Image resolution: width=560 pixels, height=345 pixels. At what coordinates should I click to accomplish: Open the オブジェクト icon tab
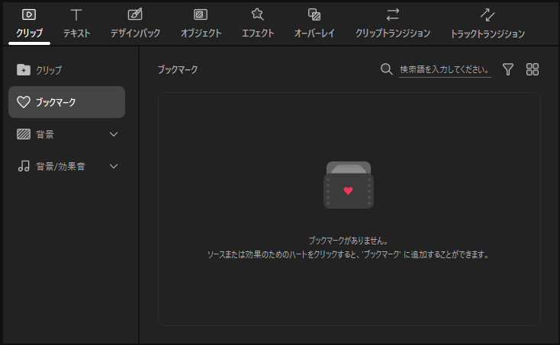click(201, 14)
